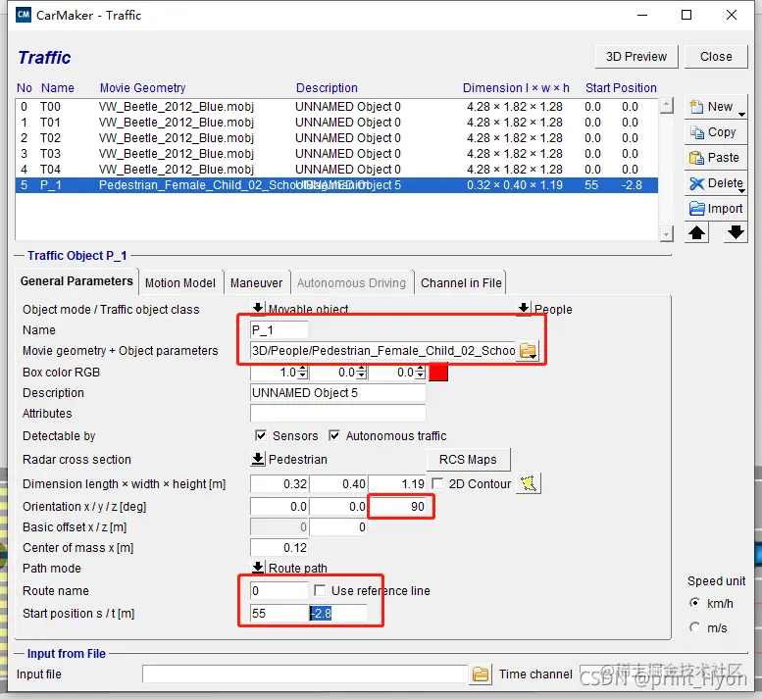Open the Route path mode dropdown
Image resolution: width=762 pixels, height=699 pixels.
coord(258,567)
